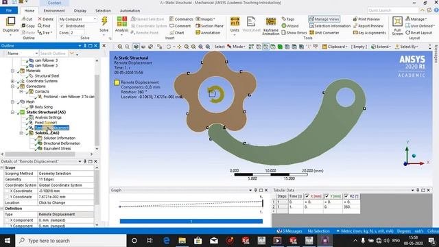Open Windows Start menu
This screenshot has width=439, height=247.
point(8,241)
